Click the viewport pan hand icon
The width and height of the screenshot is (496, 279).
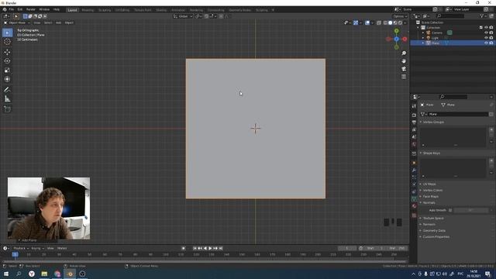(404, 61)
